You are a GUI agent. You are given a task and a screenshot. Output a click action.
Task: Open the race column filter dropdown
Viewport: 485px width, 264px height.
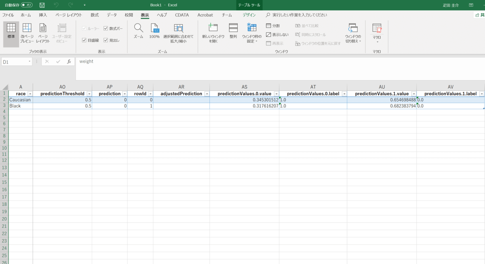30,94
